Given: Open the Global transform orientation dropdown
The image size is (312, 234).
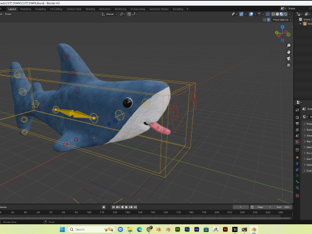Looking at the screenshot, I should click(x=110, y=14).
